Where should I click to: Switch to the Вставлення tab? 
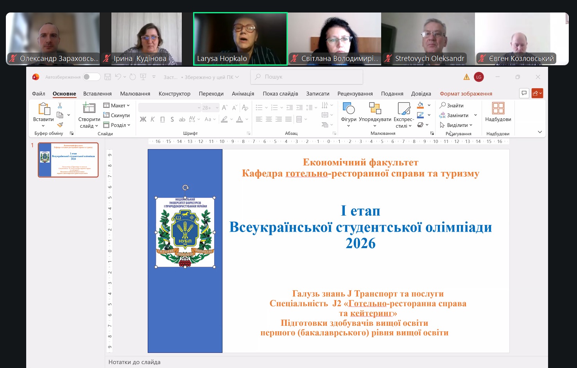click(x=97, y=94)
